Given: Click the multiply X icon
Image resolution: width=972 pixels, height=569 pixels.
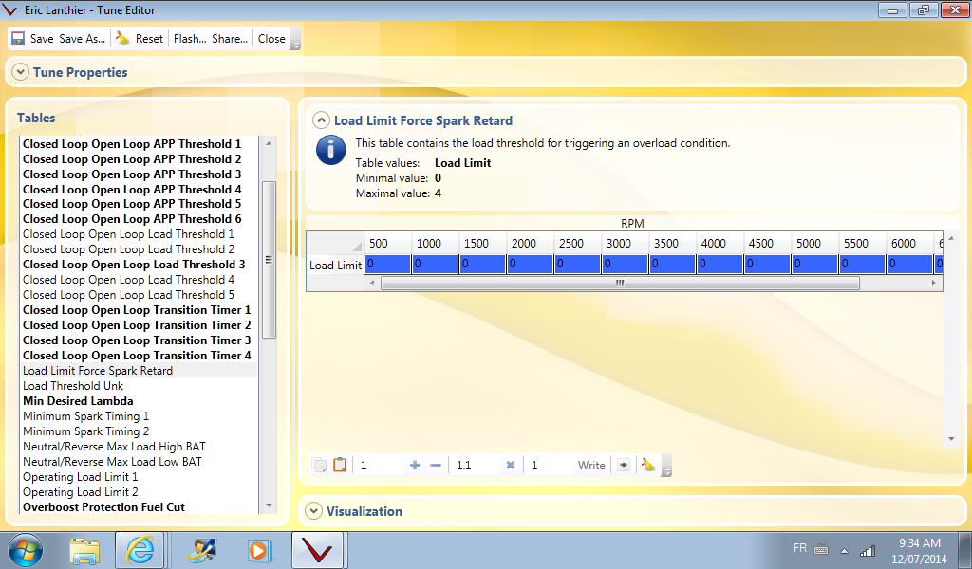Looking at the screenshot, I should (x=510, y=465).
